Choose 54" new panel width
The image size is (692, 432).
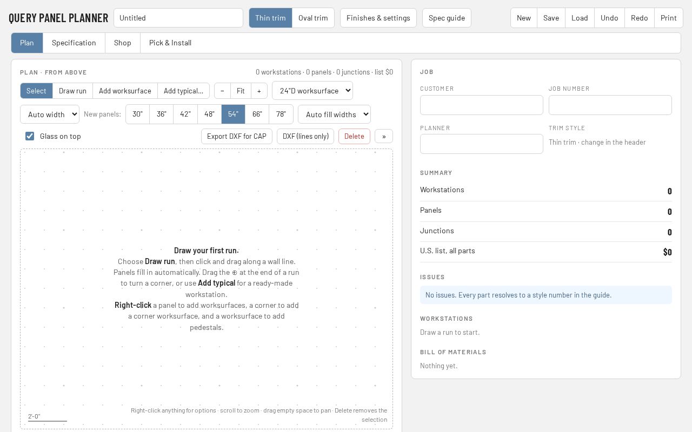click(233, 114)
